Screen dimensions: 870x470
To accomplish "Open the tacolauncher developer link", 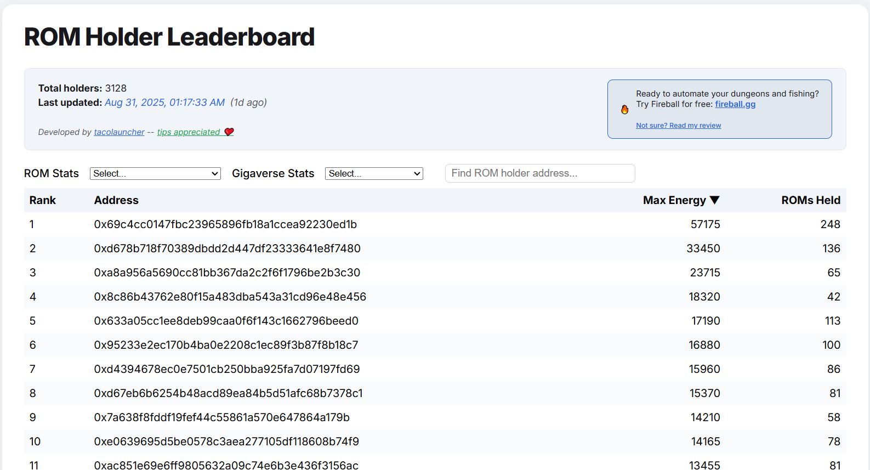I will pos(119,132).
